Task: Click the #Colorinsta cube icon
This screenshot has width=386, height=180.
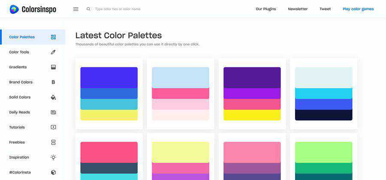Action: pyautogui.click(x=53, y=172)
